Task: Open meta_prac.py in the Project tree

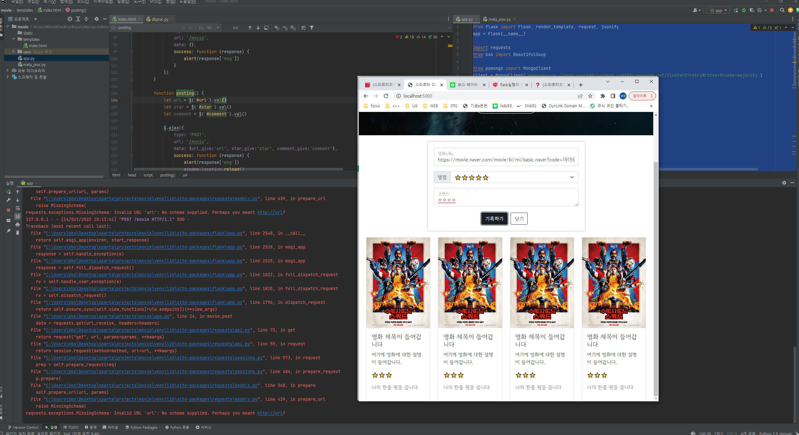Action: click(x=34, y=65)
